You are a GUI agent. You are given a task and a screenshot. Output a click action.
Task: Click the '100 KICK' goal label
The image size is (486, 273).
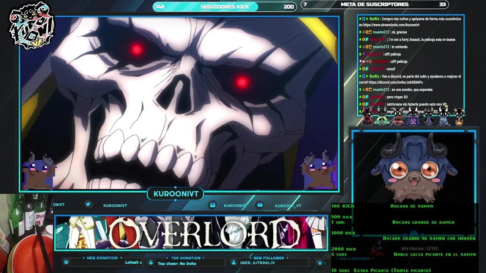tap(342, 206)
